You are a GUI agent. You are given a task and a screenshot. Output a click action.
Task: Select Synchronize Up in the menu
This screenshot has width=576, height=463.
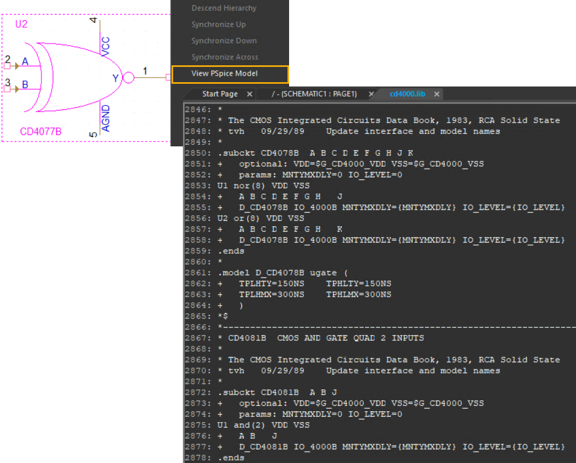[x=218, y=24]
